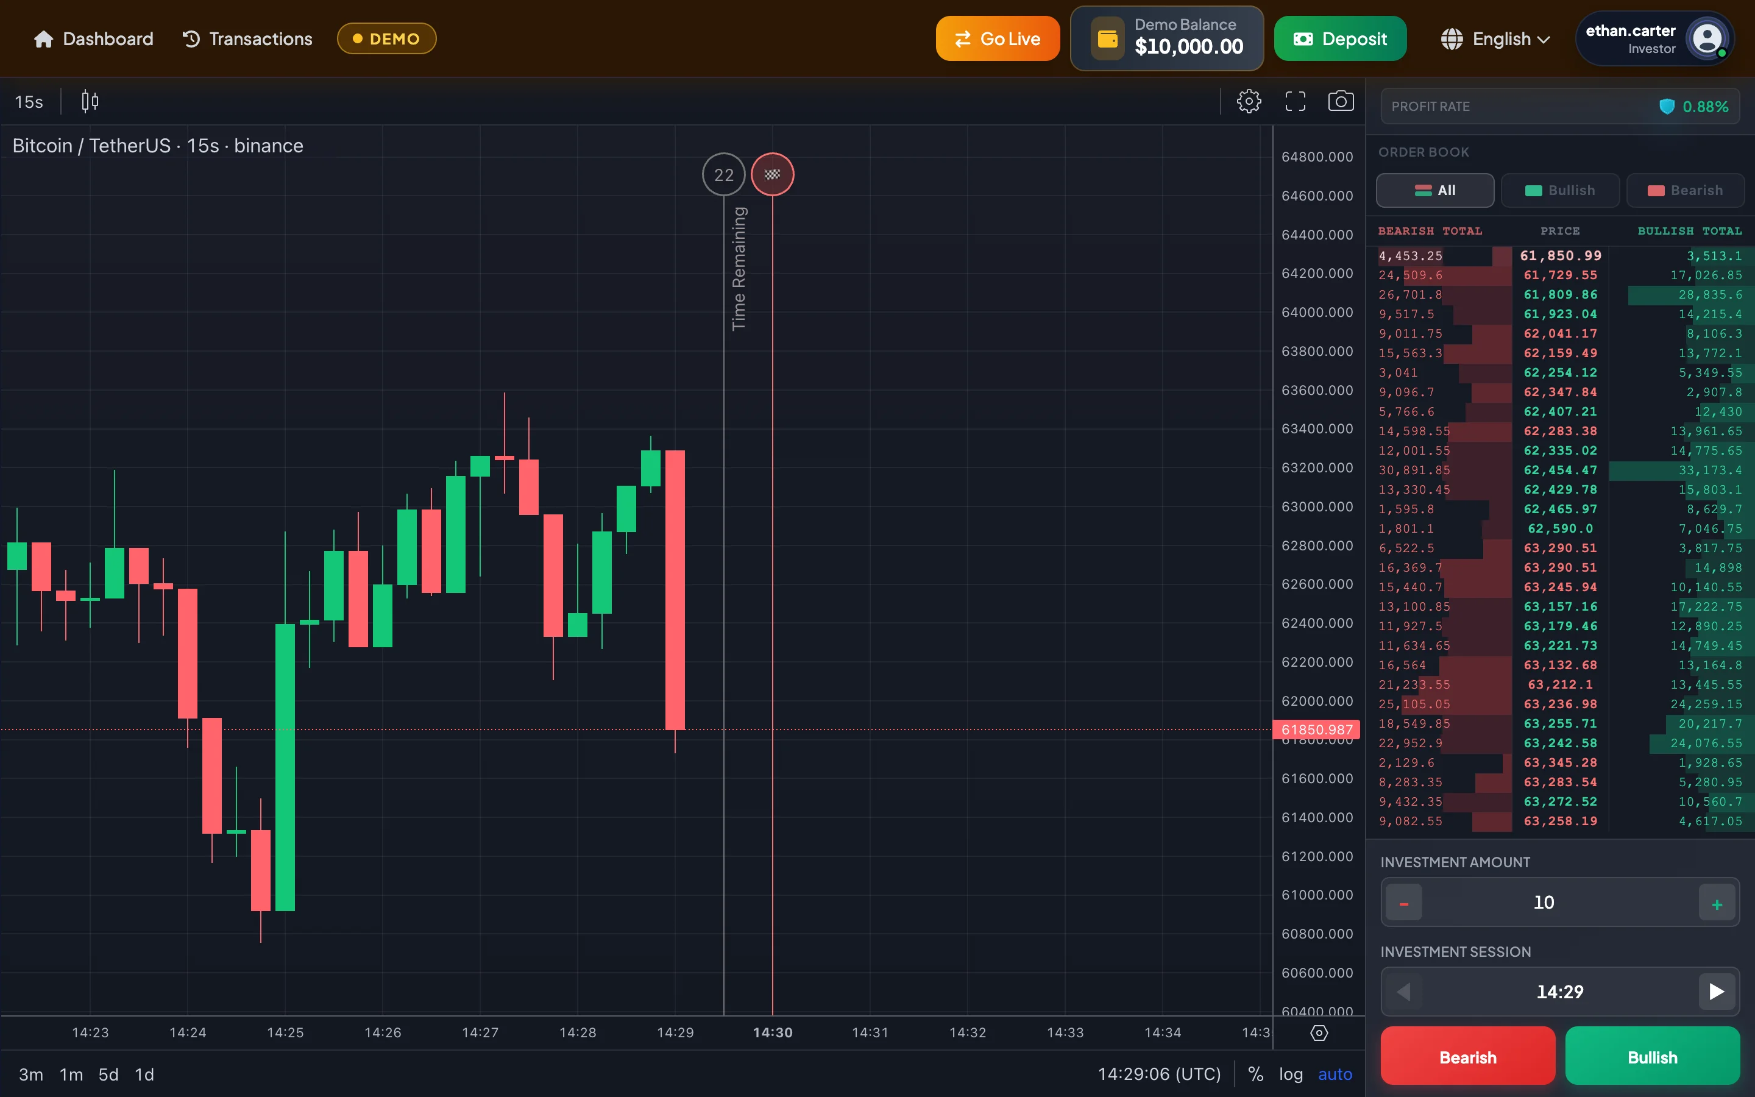Click the PRICE column header
Image resolution: width=1755 pixels, height=1097 pixels.
click(x=1560, y=231)
